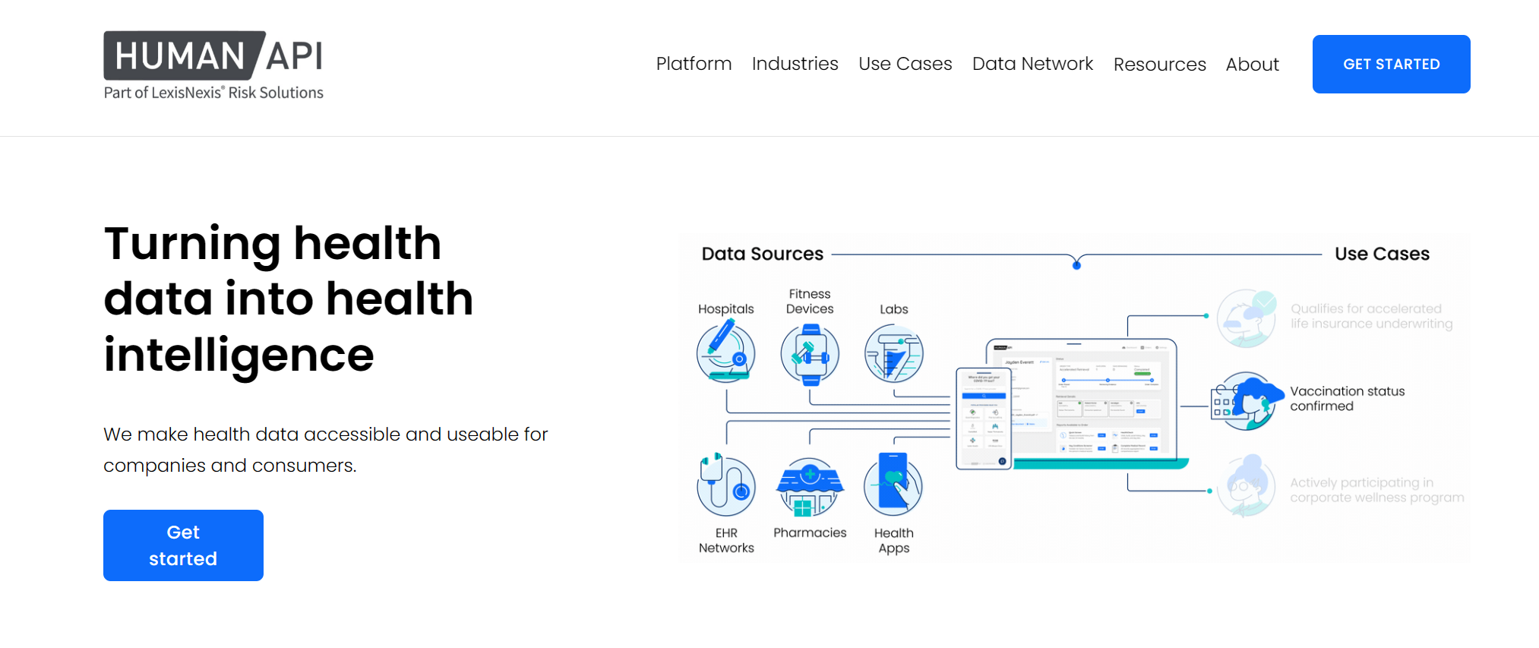Click the mobile phone screen mockup

(x=984, y=419)
